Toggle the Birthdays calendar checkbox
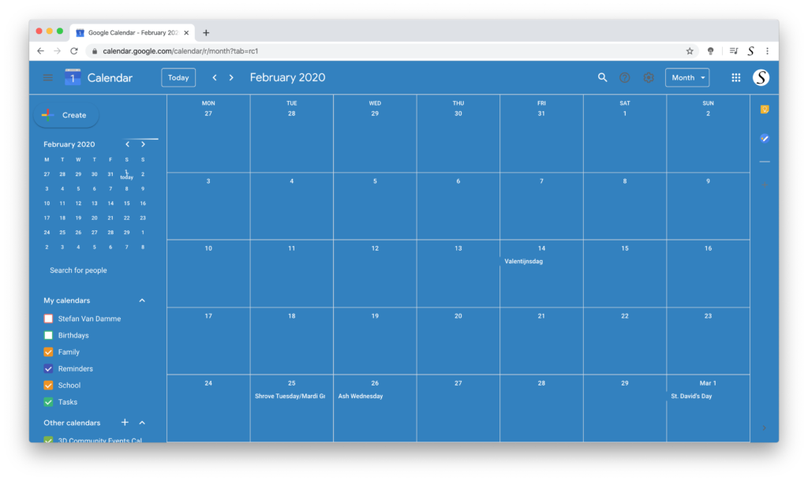The height and width of the screenshot is (481, 808). click(49, 335)
